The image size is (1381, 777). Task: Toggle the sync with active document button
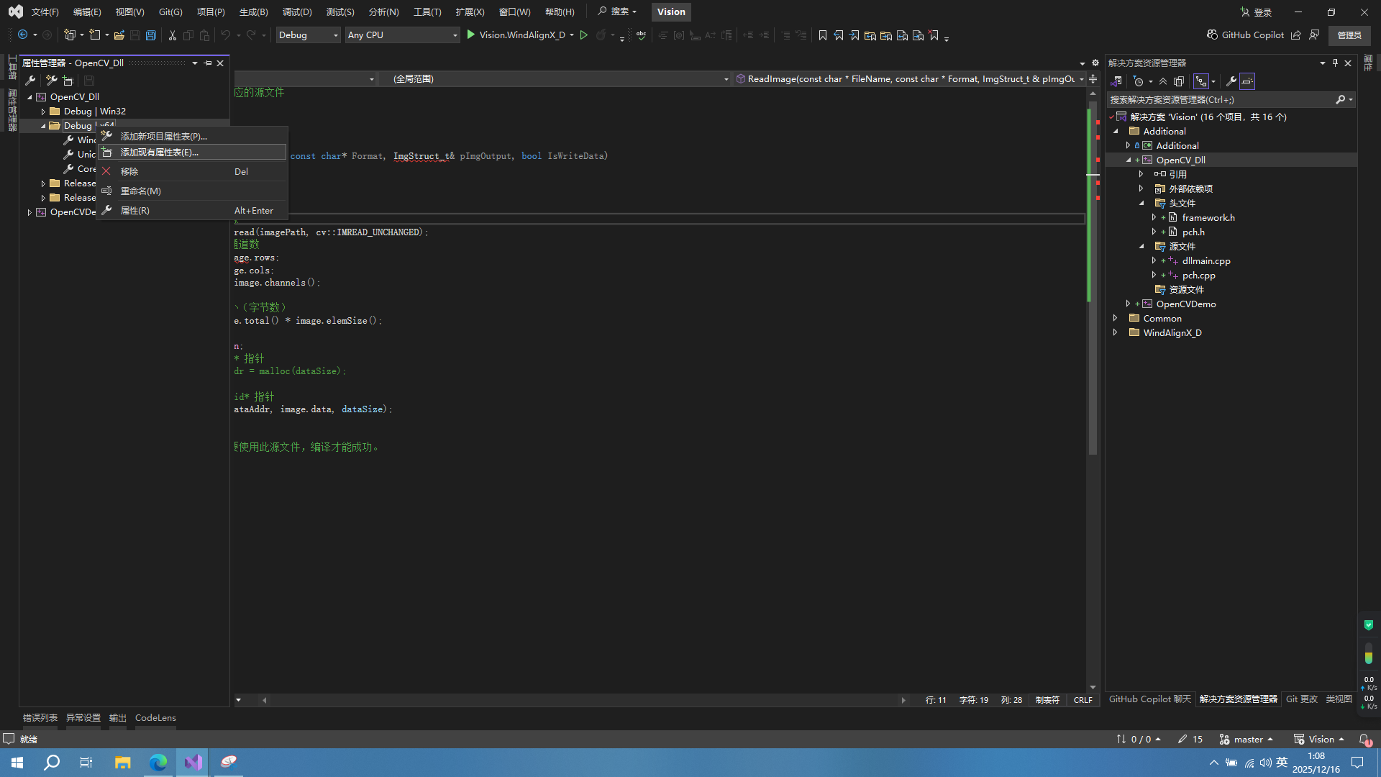pyautogui.click(x=1200, y=81)
